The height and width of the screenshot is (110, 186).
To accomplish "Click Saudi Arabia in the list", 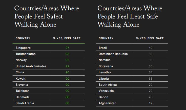I will click(25, 103).
